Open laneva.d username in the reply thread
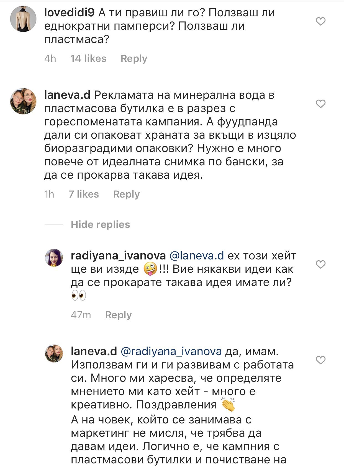The height and width of the screenshot is (472, 344). click(94, 351)
